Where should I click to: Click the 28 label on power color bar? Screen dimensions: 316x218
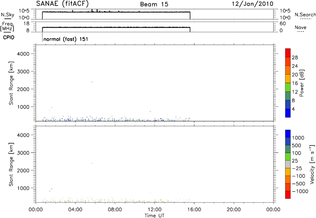tap(295, 57)
